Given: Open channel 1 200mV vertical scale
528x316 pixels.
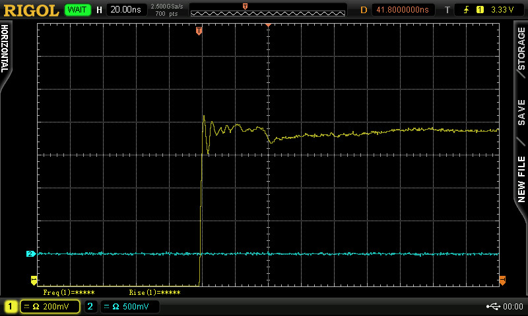Looking at the screenshot, I should 50,306.
